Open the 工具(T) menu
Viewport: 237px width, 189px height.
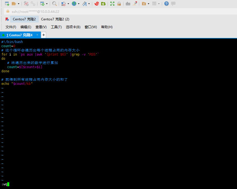[x=56, y=27]
